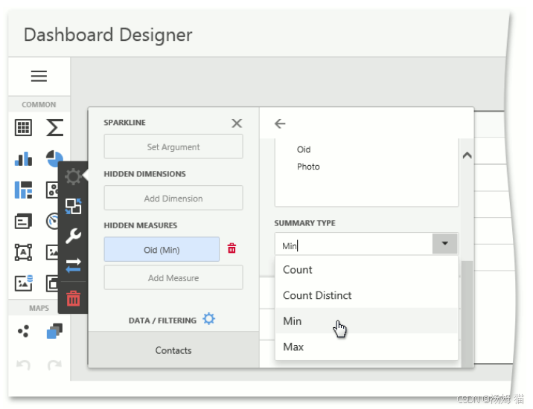This screenshot has height=409, width=533.
Task: Select the Contacts data source
Action: [x=173, y=350]
